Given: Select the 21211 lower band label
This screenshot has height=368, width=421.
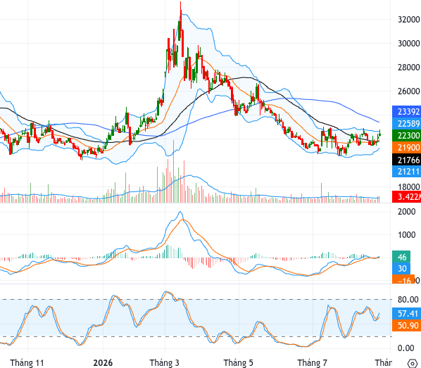Looking at the screenshot, I should (x=406, y=171).
